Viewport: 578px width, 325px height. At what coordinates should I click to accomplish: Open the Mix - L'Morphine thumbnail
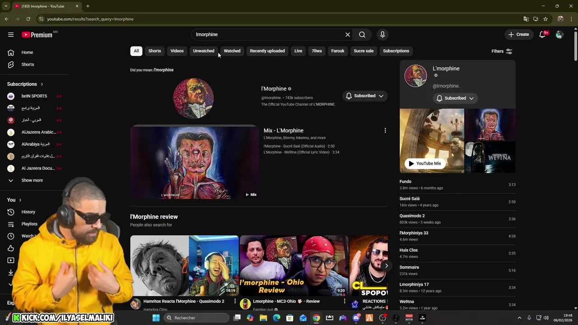[194, 162]
